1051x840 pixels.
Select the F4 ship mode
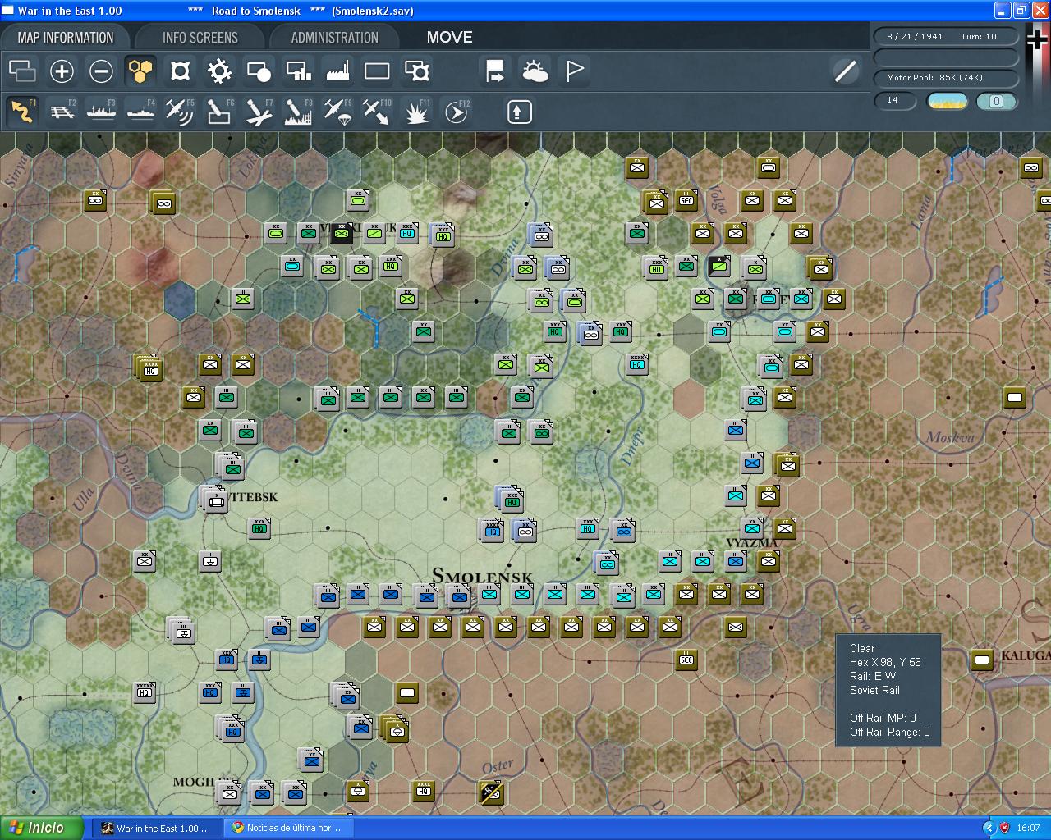[140, 112]
